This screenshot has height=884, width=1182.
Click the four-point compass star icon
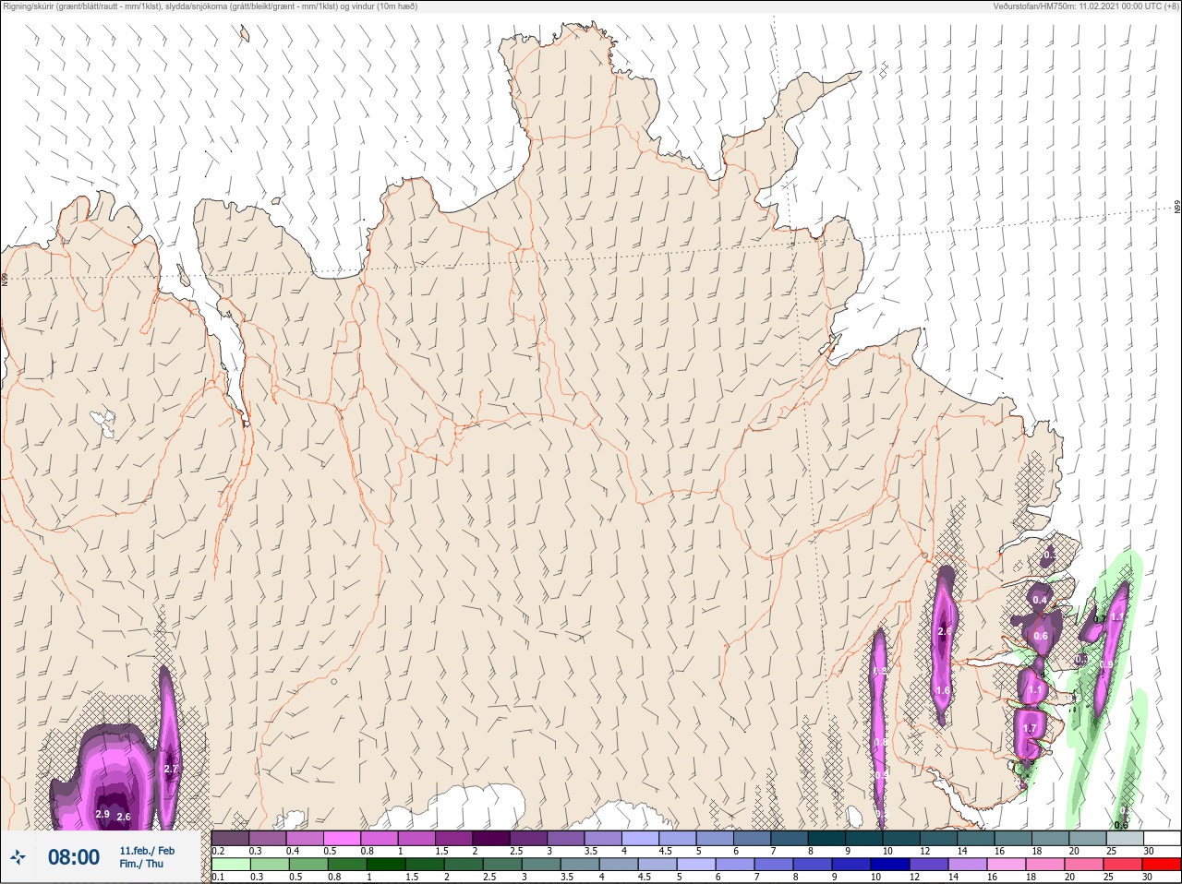[x=18, y=857]
